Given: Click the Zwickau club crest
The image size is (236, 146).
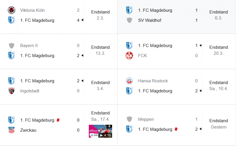Looking at the screenshot, I should pos(11,130).
